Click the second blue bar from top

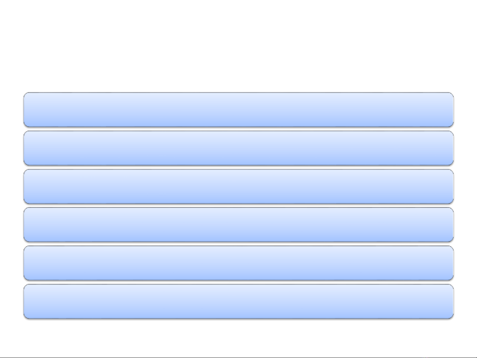point(238,148)
